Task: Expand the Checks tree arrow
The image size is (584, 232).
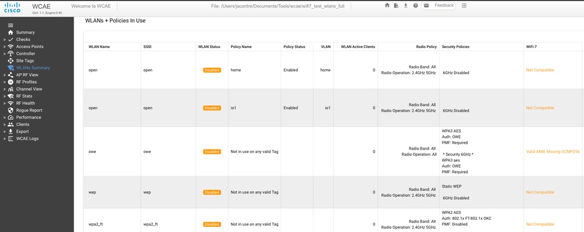Action: (5, 40)
